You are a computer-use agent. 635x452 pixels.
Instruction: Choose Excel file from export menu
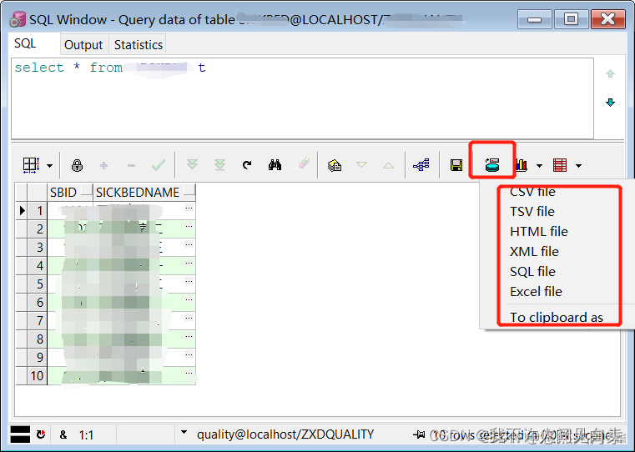536,291
